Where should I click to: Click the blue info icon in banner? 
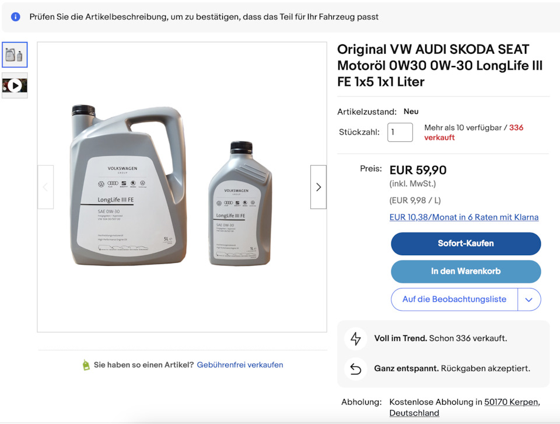[x=16, y=17]
